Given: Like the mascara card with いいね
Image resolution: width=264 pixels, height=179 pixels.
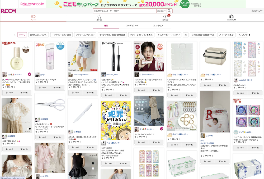Looking at the screenshot, I should [123, 95].
